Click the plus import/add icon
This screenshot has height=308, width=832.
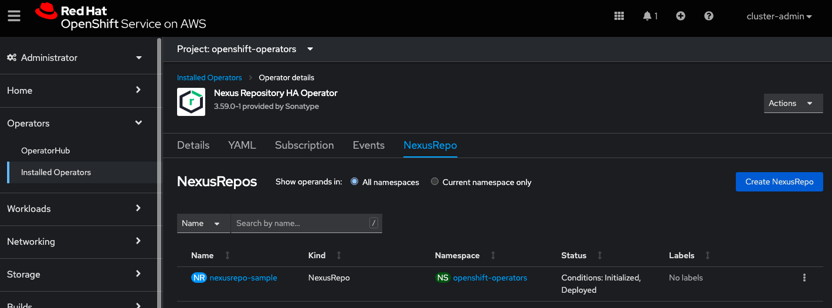point(681,16)
